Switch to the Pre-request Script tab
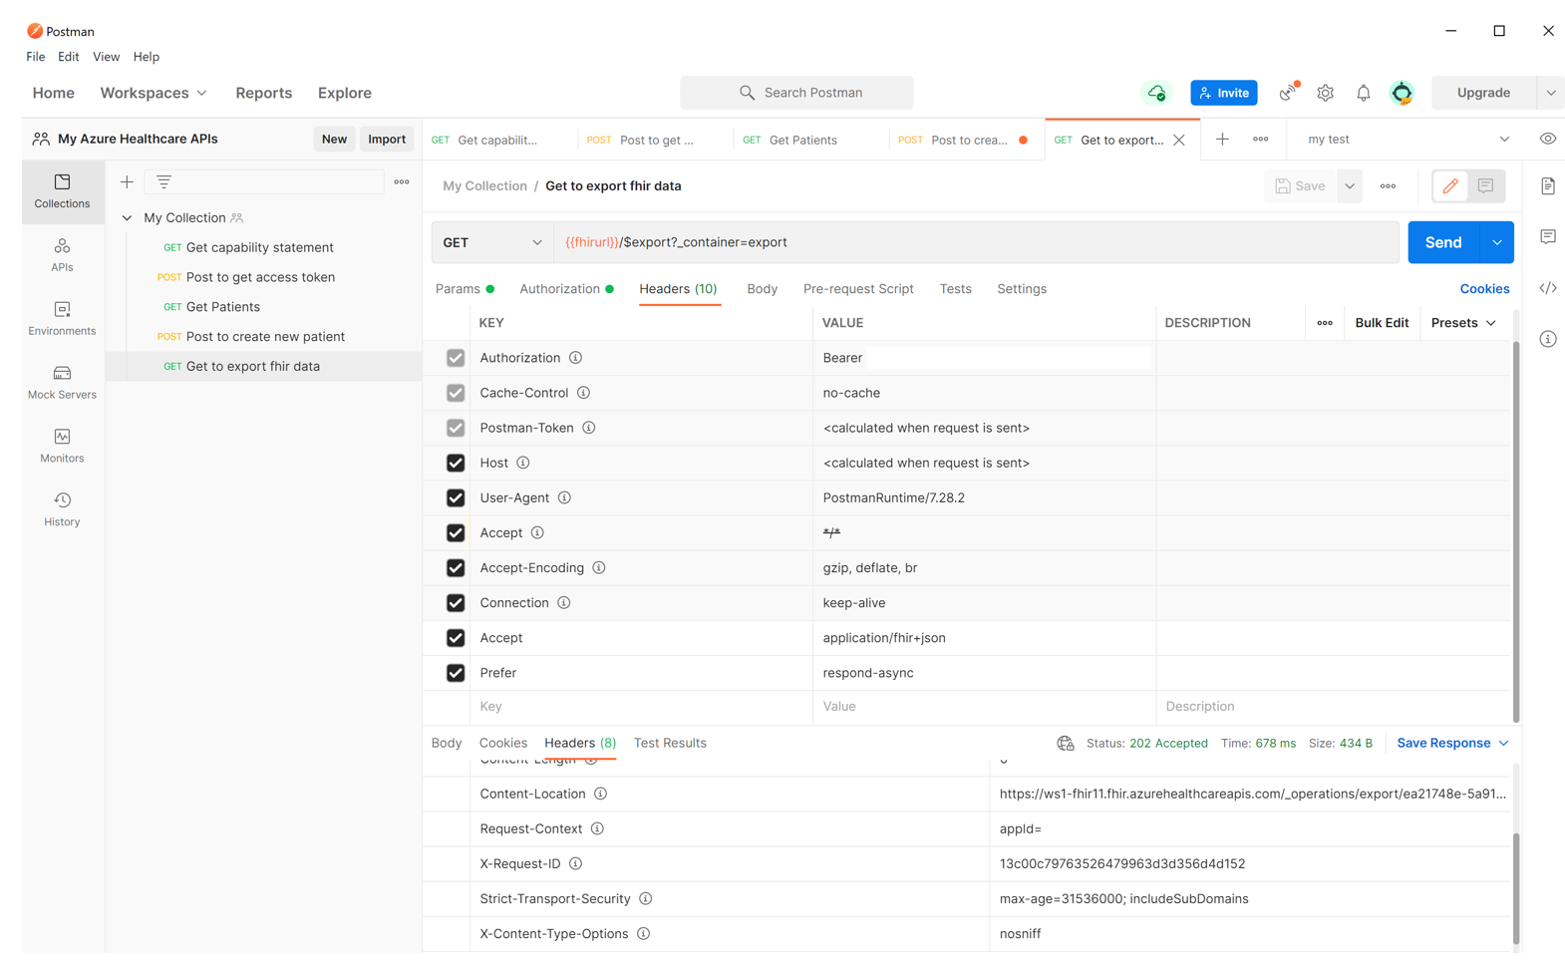 pos(858,289)
